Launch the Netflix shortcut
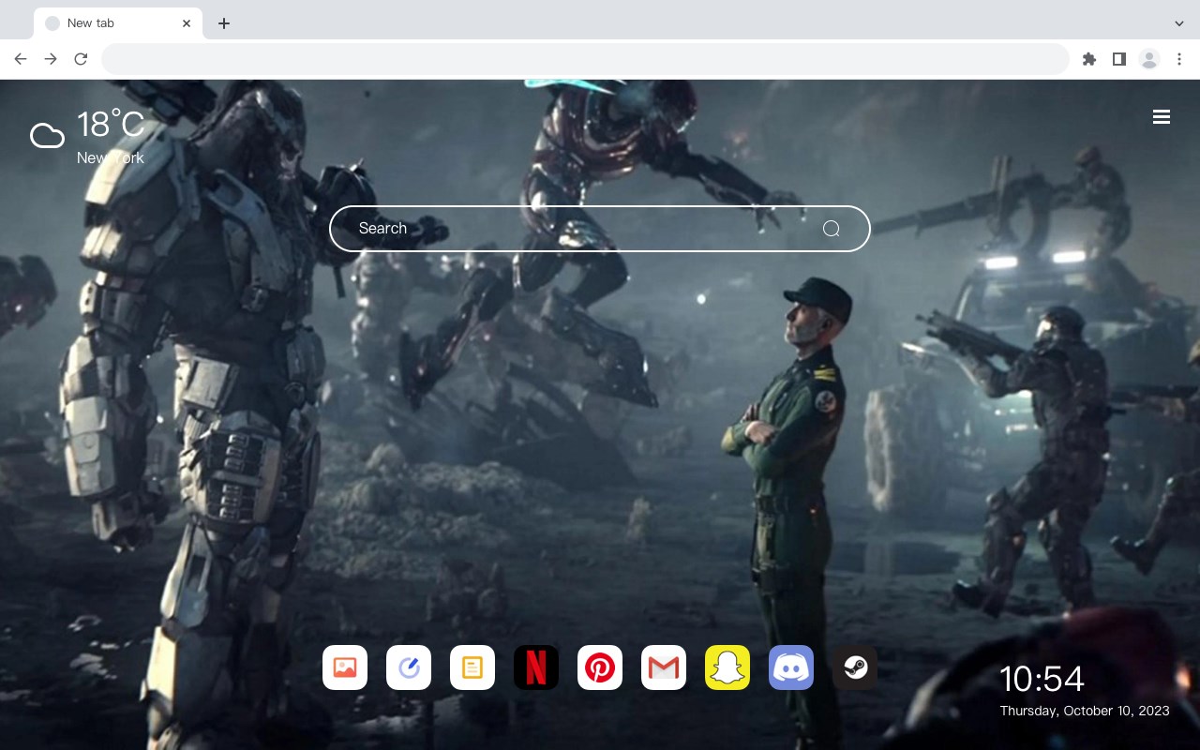This screenshot has width=1200, height=750. point(536,667)
